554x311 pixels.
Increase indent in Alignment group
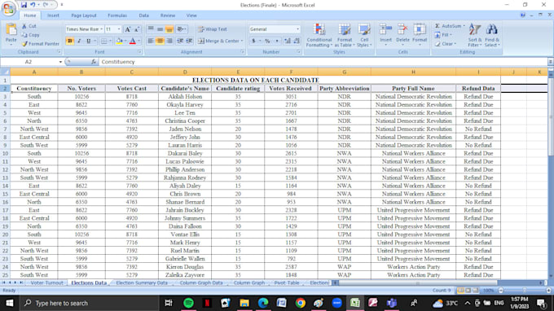coord(189,41)
